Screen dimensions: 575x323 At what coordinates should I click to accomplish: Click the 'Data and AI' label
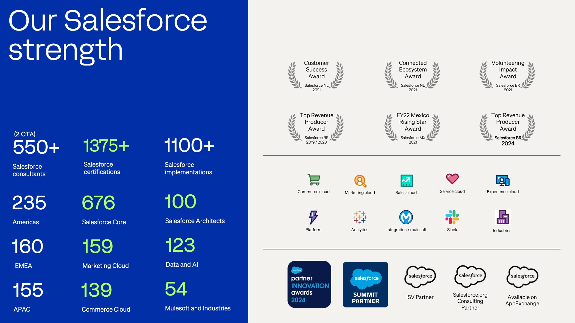click(182, 265)
